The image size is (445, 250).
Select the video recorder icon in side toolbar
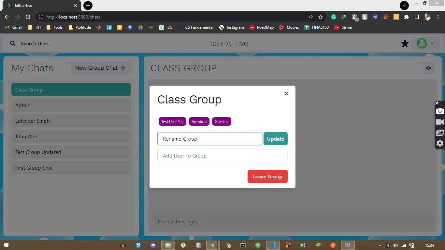tap(440, 122)
